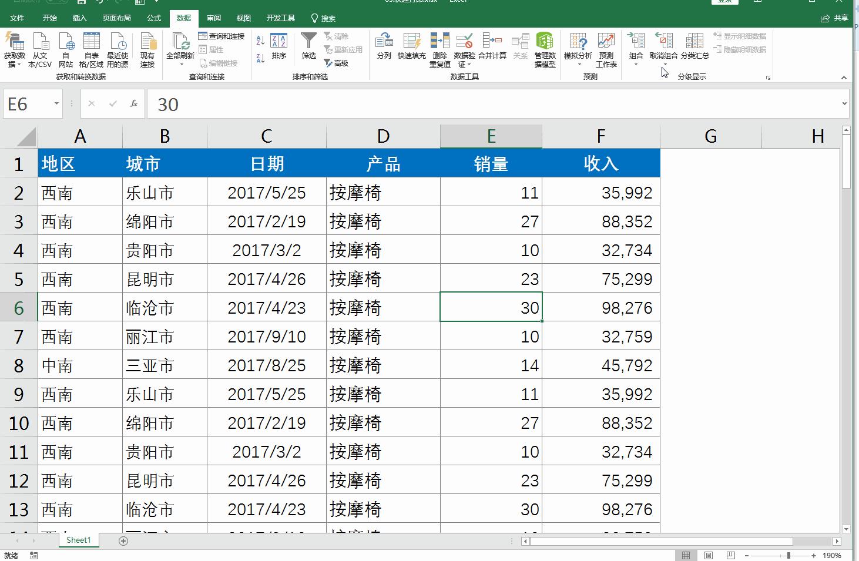Add a new worksheet with plus button
The height and width of the screenshot is (561, 859).
click(123, 540)
